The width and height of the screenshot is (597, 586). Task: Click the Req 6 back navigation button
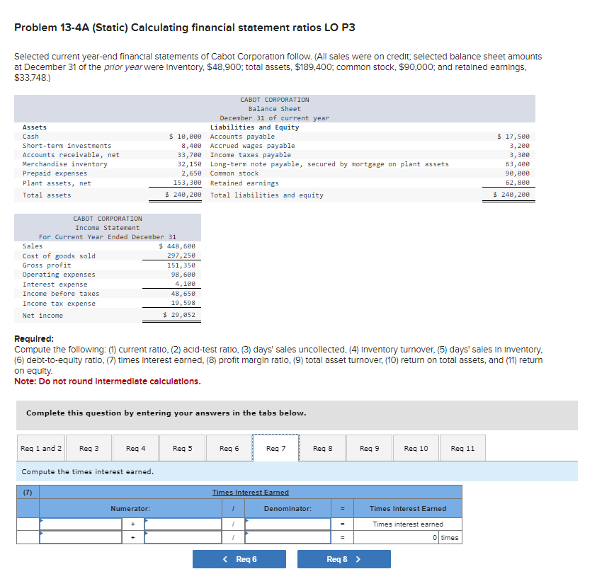point(239,558)
